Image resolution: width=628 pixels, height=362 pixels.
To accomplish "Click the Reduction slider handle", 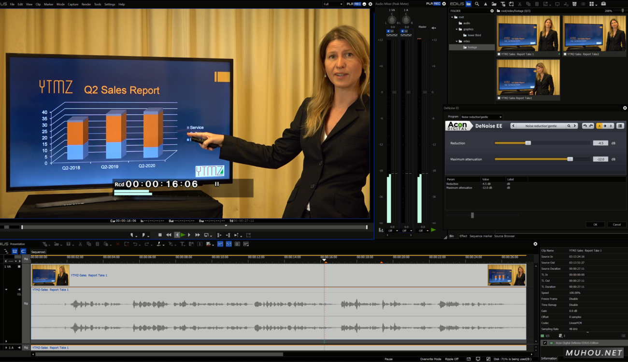I will [x=528, y=143].
